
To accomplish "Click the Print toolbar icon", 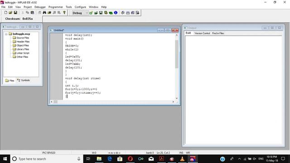I will tap(39, 13).
